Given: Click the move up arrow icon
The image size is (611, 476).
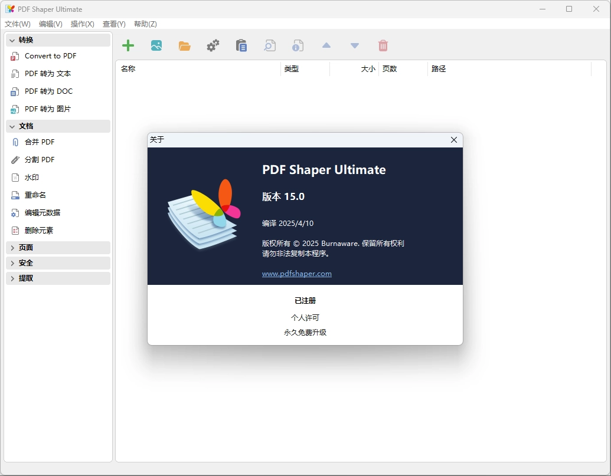Looking at the screenshot, I should click(326, 45).
